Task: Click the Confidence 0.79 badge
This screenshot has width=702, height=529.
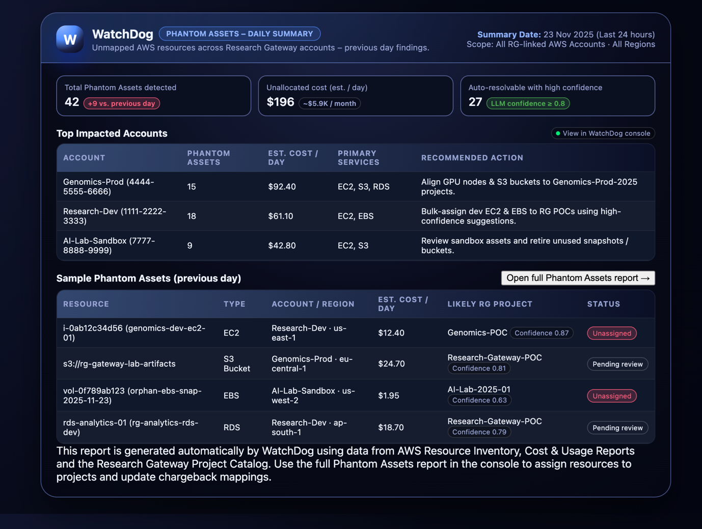Action: click(x=479, y=432)
